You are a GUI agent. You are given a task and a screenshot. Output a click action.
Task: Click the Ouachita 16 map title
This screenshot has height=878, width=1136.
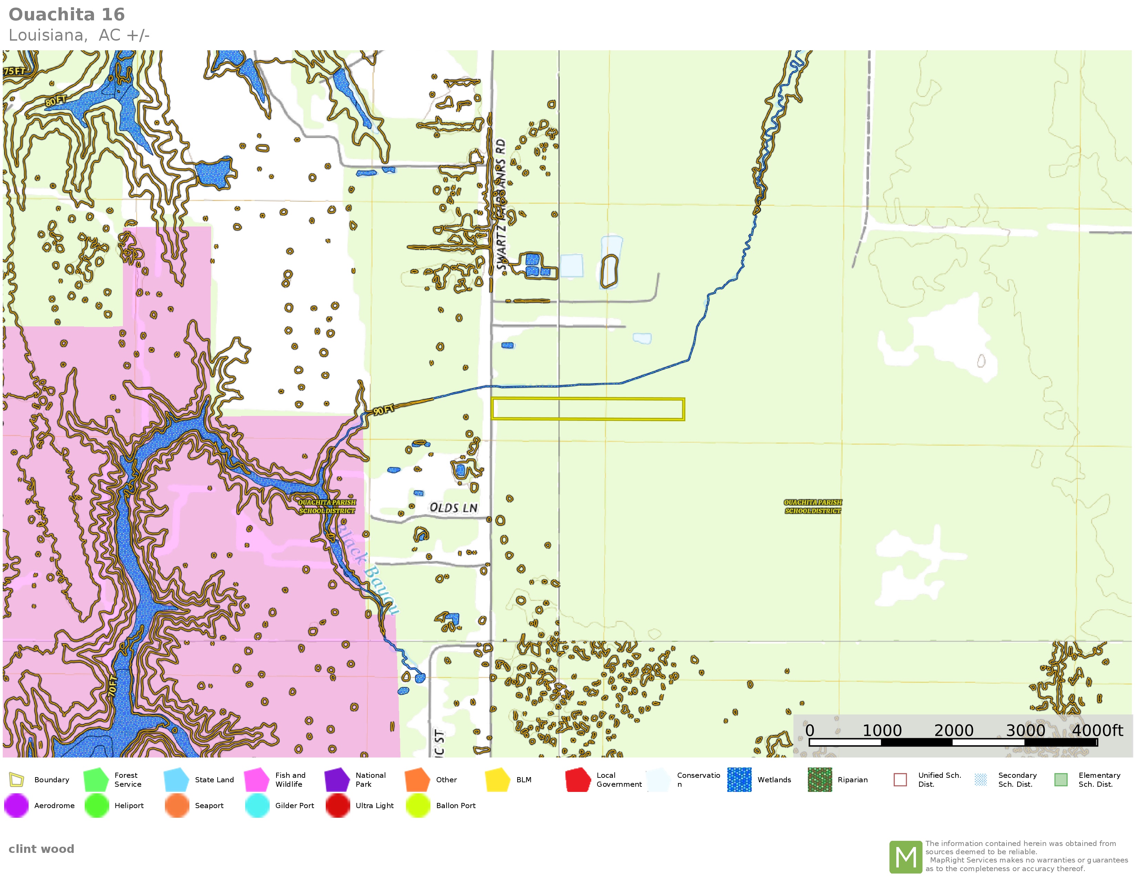pos(66,14)
